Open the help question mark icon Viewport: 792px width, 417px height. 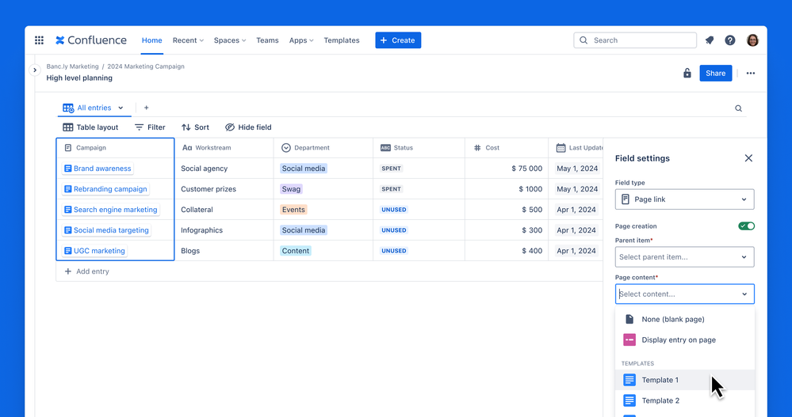pyautogui.click(x=730, y=40)
